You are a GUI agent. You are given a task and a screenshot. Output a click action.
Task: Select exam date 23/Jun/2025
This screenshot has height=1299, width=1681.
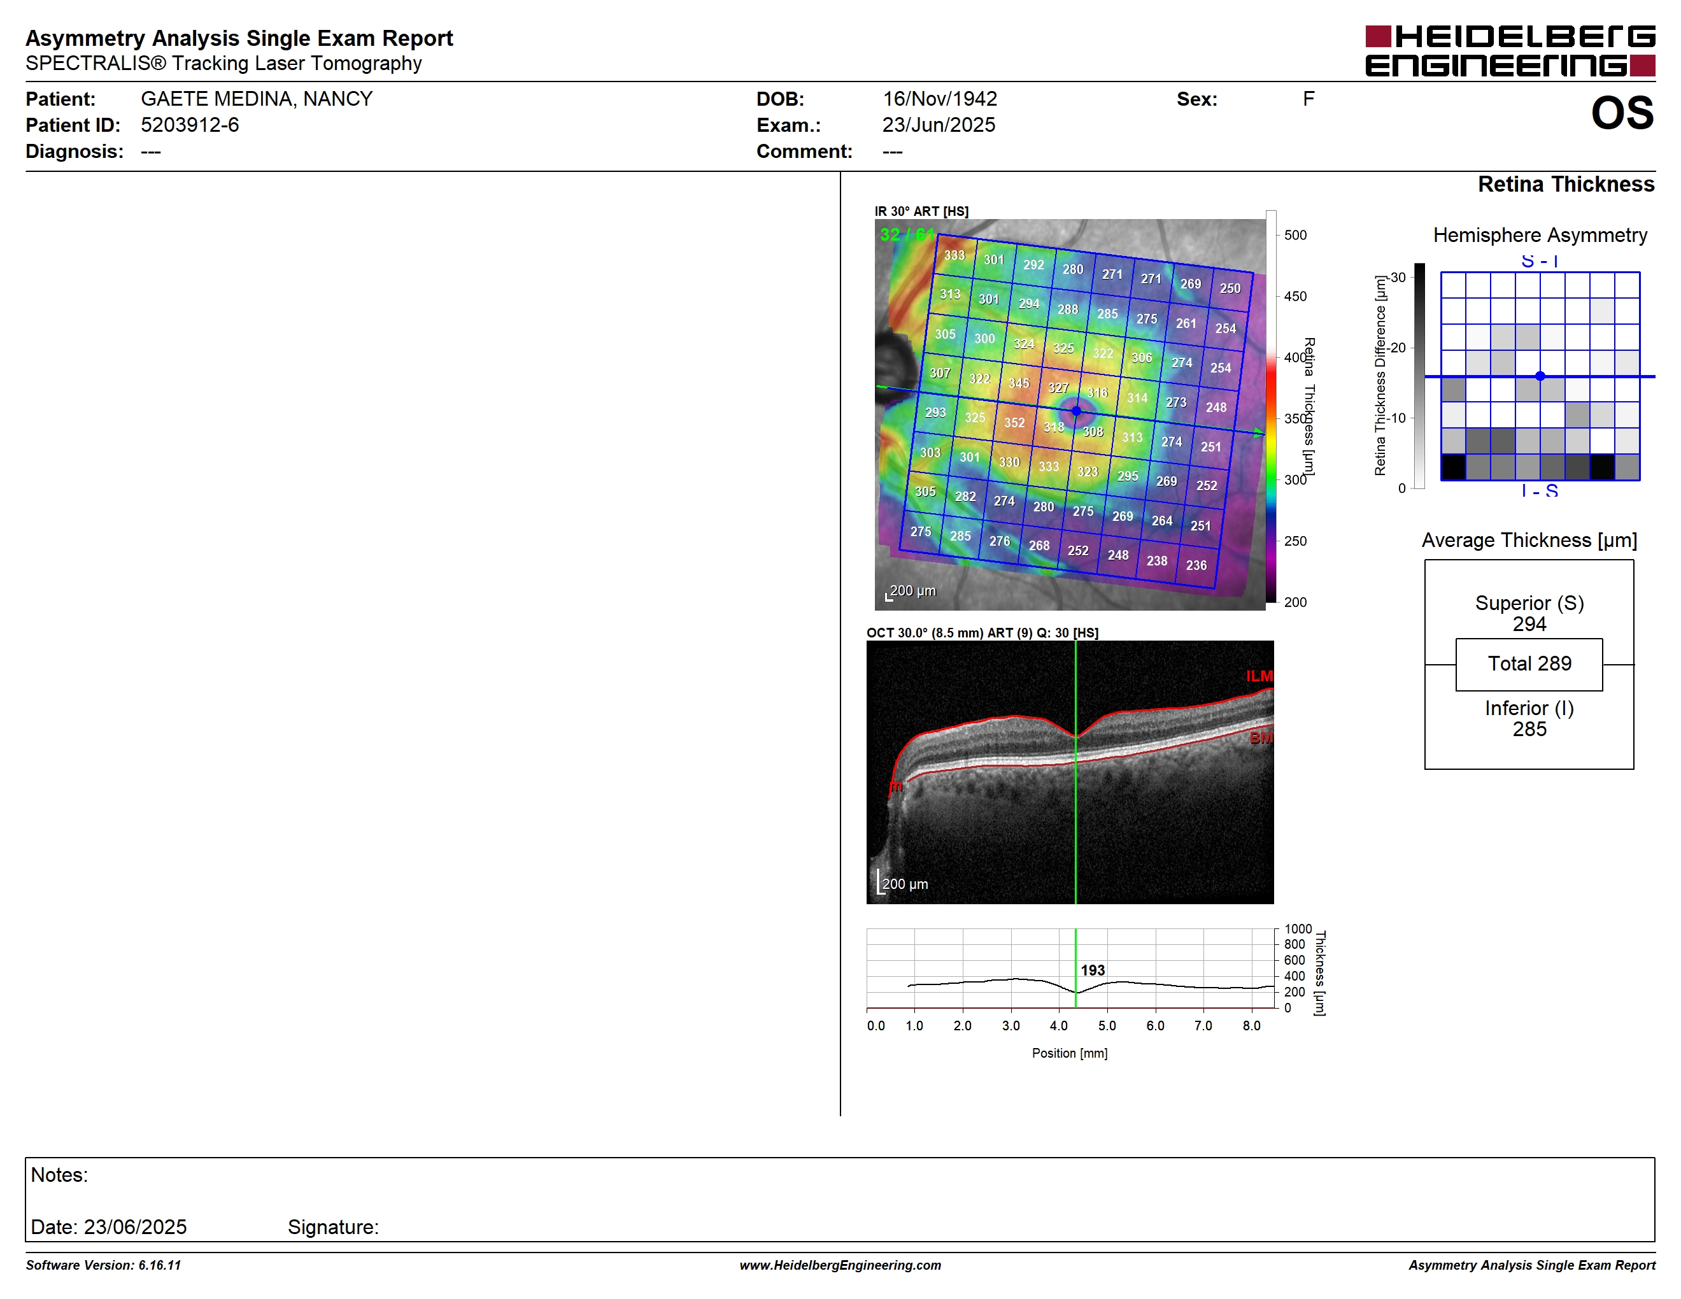point(939,125)
